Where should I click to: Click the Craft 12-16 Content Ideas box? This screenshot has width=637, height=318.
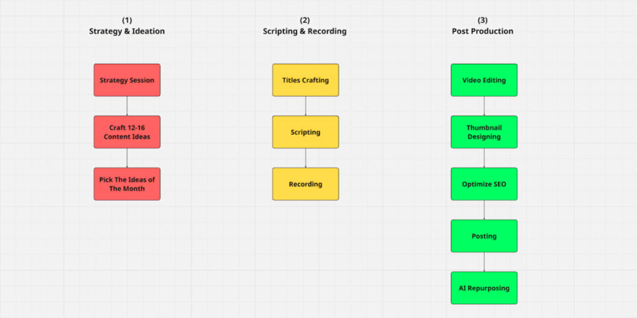pyautogui.click(x=127, y=132)
